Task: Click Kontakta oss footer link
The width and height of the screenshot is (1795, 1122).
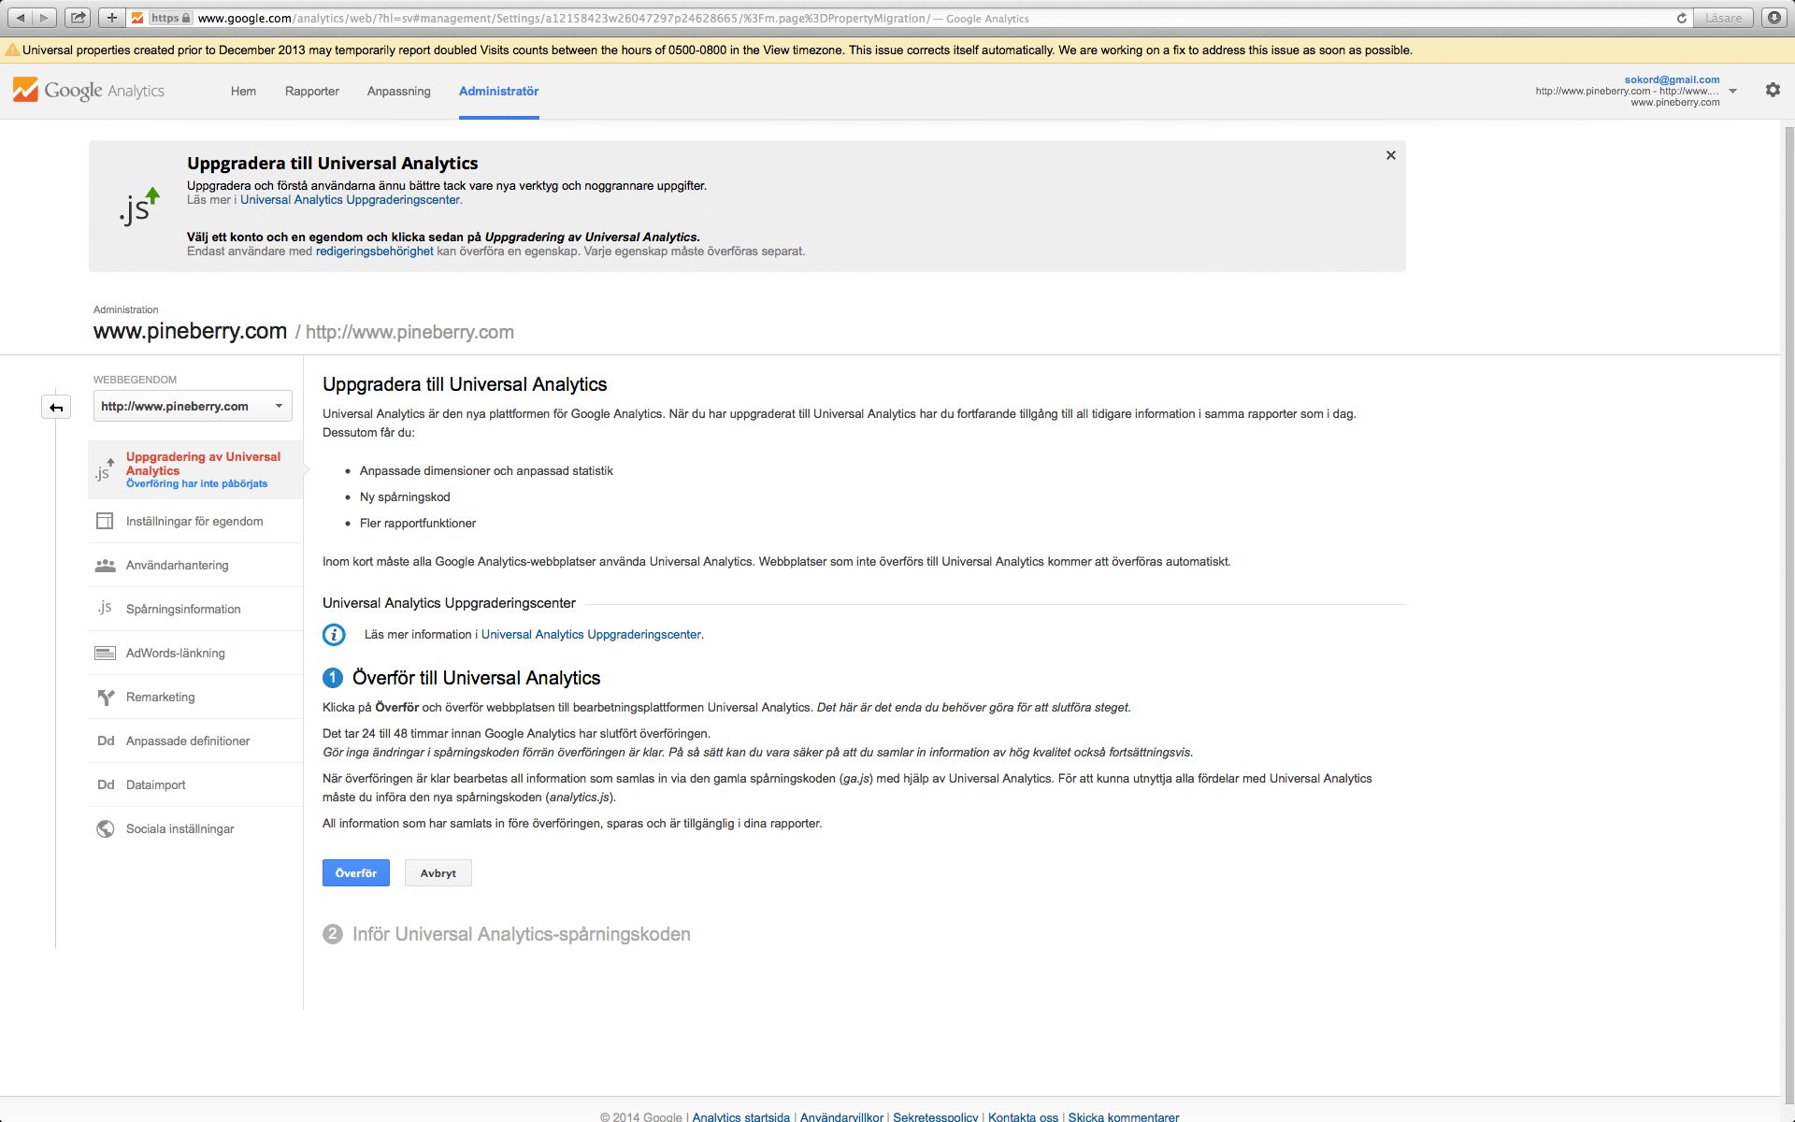Action: click(1023, 1116)
